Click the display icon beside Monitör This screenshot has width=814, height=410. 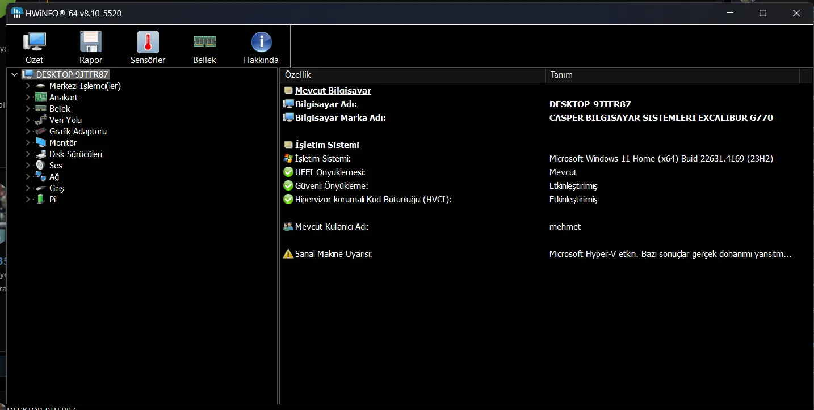click(x=40, y=143)
